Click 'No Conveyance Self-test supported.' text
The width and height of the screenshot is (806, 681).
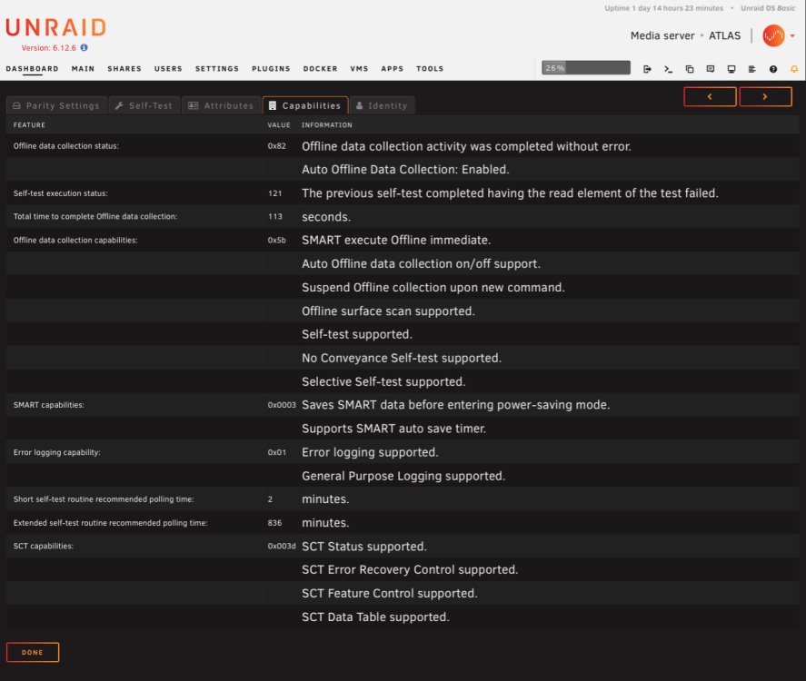[402, 358]
